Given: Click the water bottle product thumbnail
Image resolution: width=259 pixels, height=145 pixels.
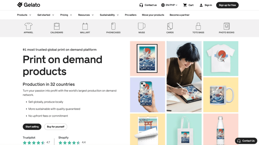Looking at the screenshot, I should click(x=221, y=129).
